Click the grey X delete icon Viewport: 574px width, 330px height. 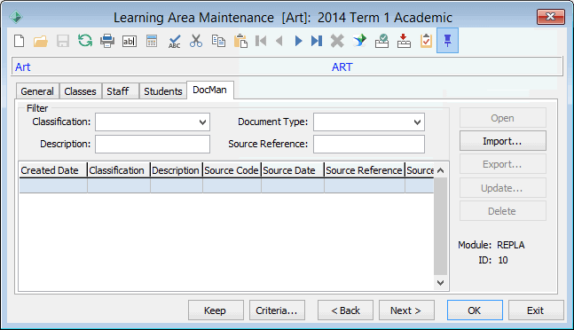pyautogui.click(x=337, y=41)
